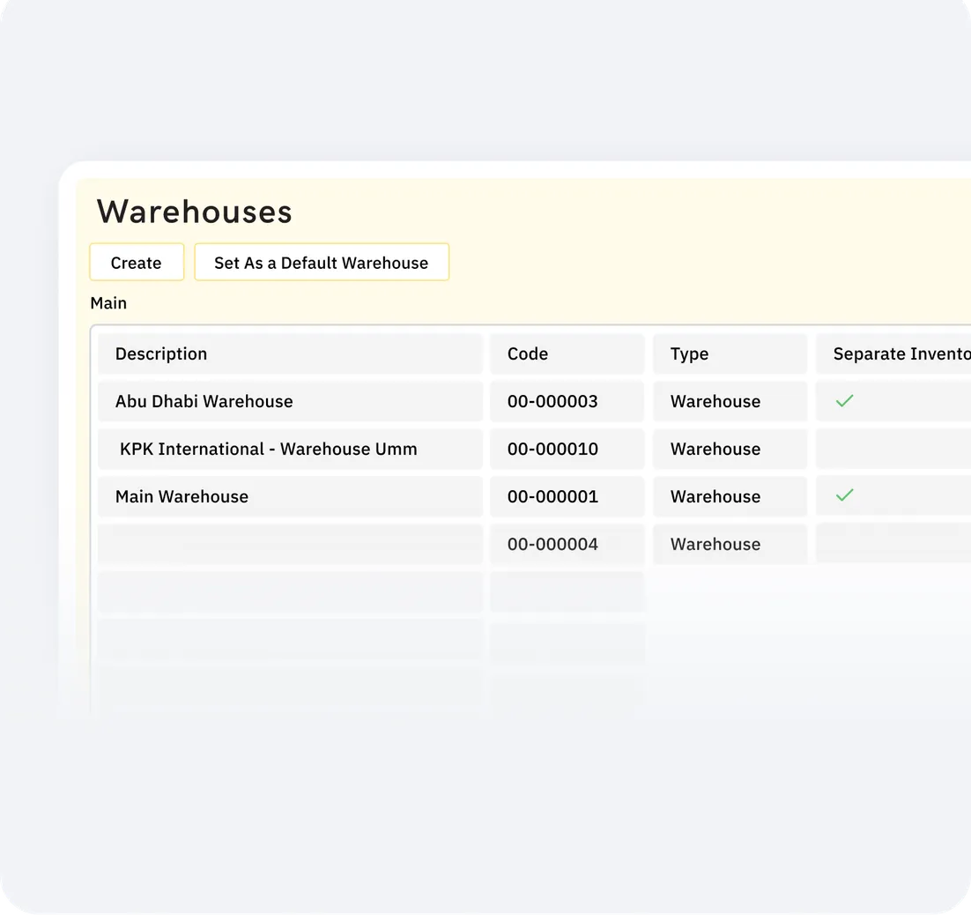Image resolution: width=971 pixels, height=915 pixels.
Task: Toggle Separate Inventory for Abu Dhabi Warehouse
Action: [x=844, y=401]
